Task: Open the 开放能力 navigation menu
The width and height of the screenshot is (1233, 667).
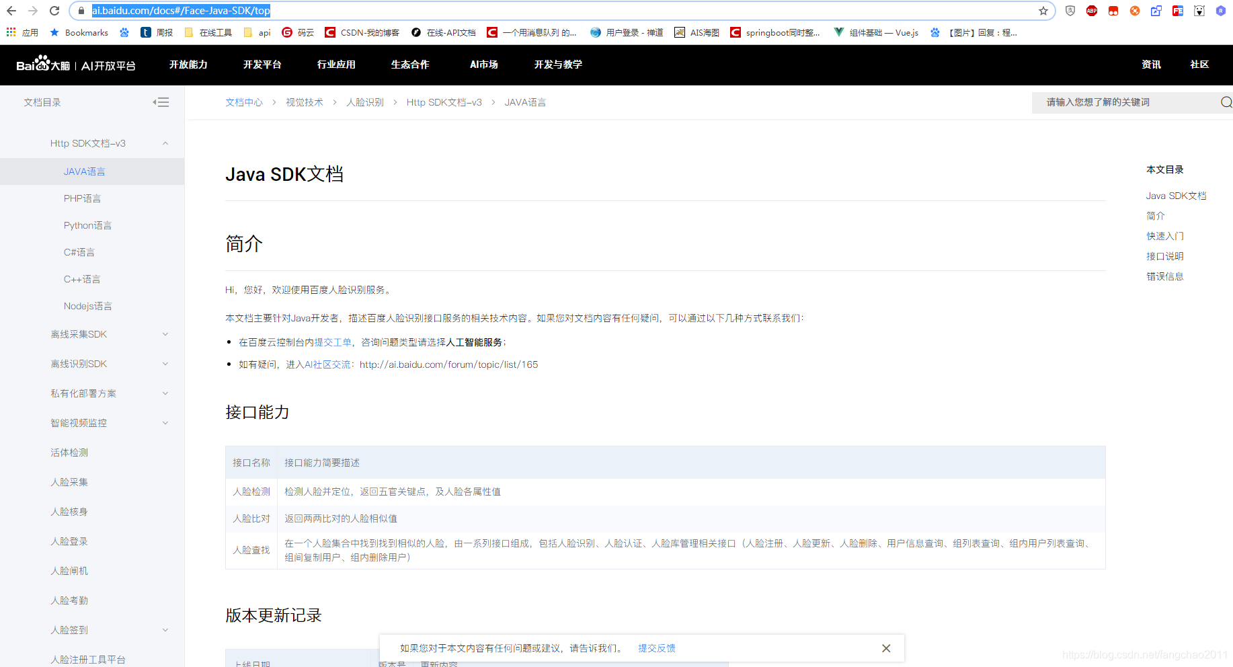Action: (x=188, y=65)
